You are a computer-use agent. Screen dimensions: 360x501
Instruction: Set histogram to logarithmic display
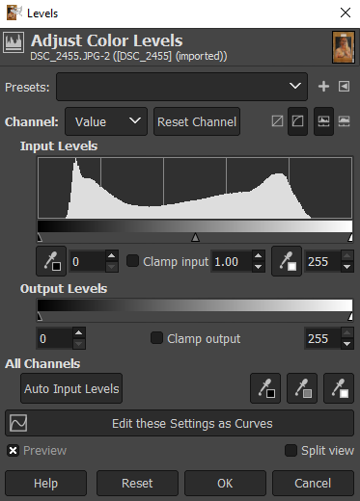coord(344,121)
